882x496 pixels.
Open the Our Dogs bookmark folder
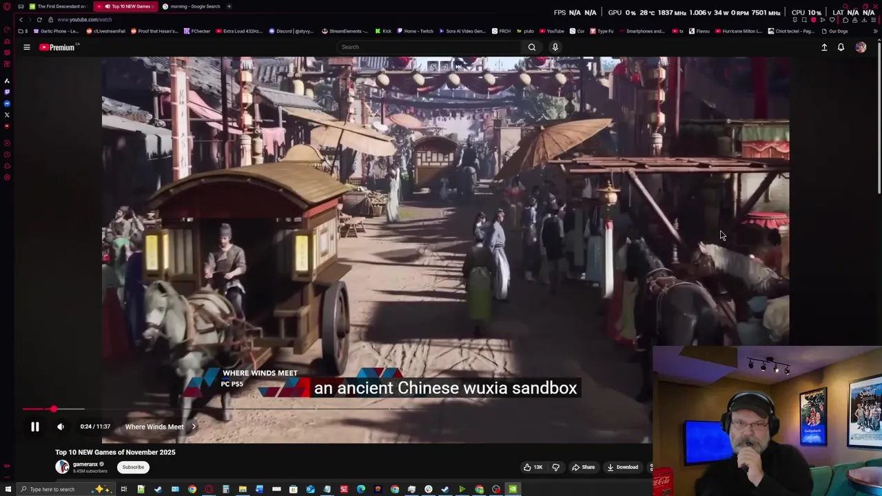click(834, 31)
